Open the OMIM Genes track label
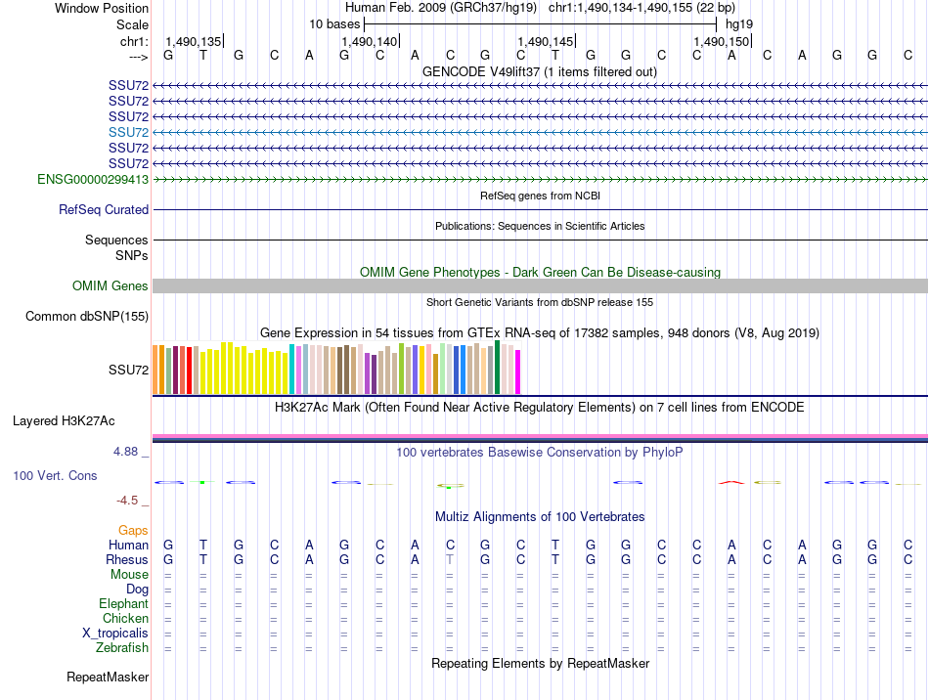 click(x=111, y=285)
